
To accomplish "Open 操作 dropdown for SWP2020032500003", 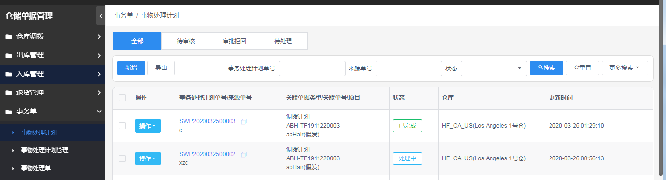I will pyautogui.click(x=148, y=126).
